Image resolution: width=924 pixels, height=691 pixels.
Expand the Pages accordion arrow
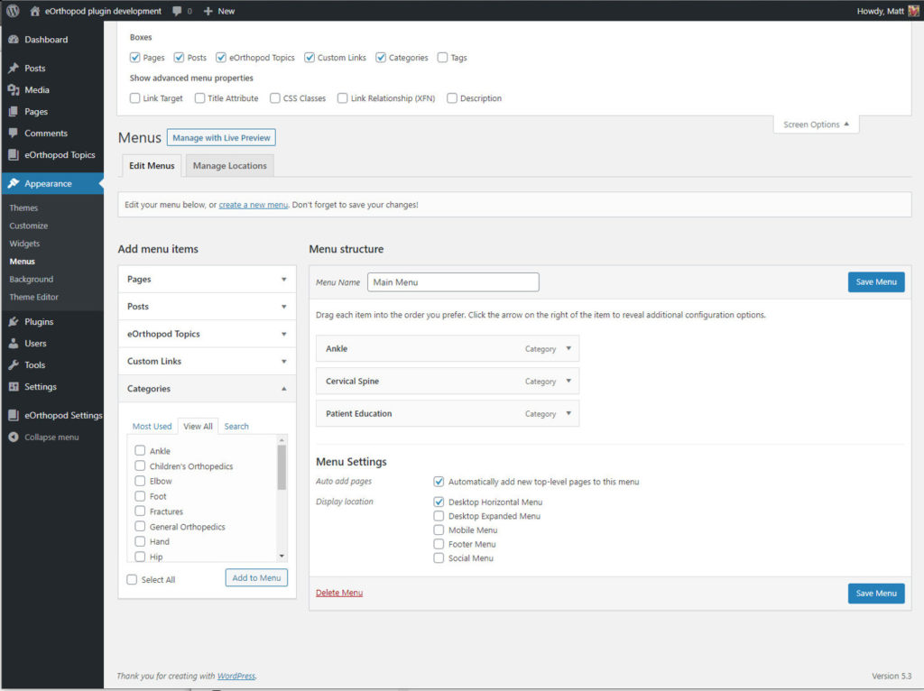283,280
